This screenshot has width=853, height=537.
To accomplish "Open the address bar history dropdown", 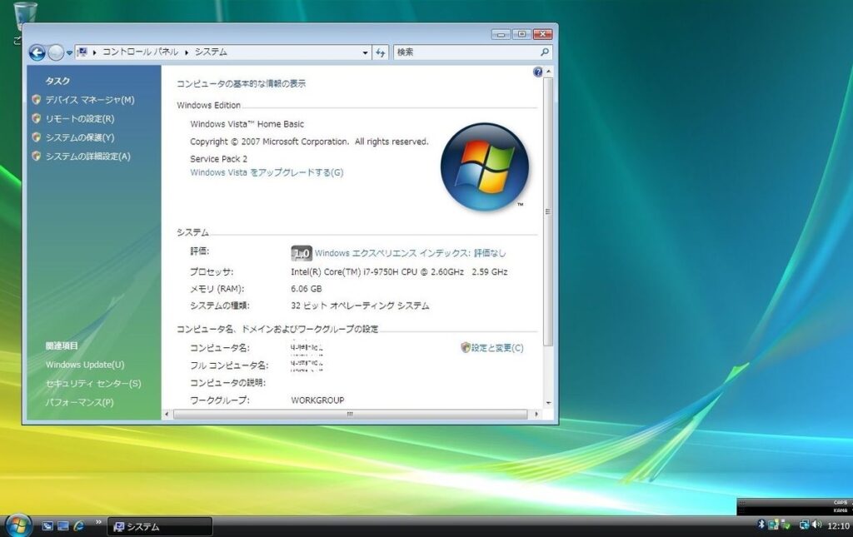I will (365, 52).
